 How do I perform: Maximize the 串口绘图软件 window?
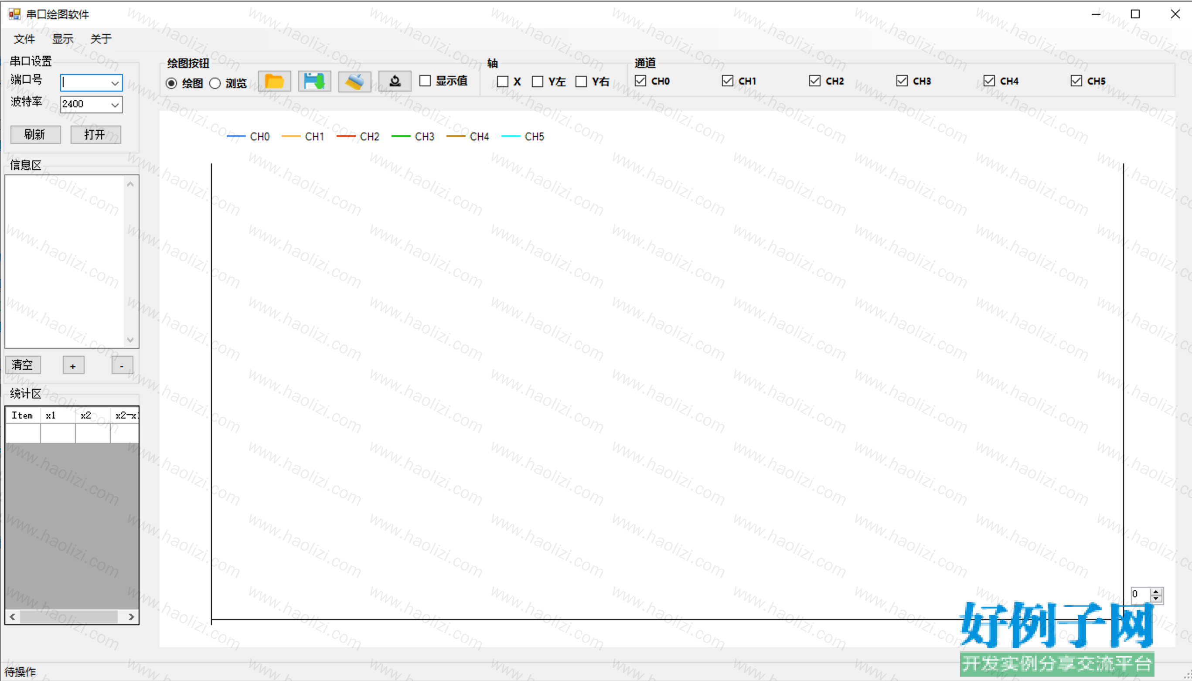1135,14
